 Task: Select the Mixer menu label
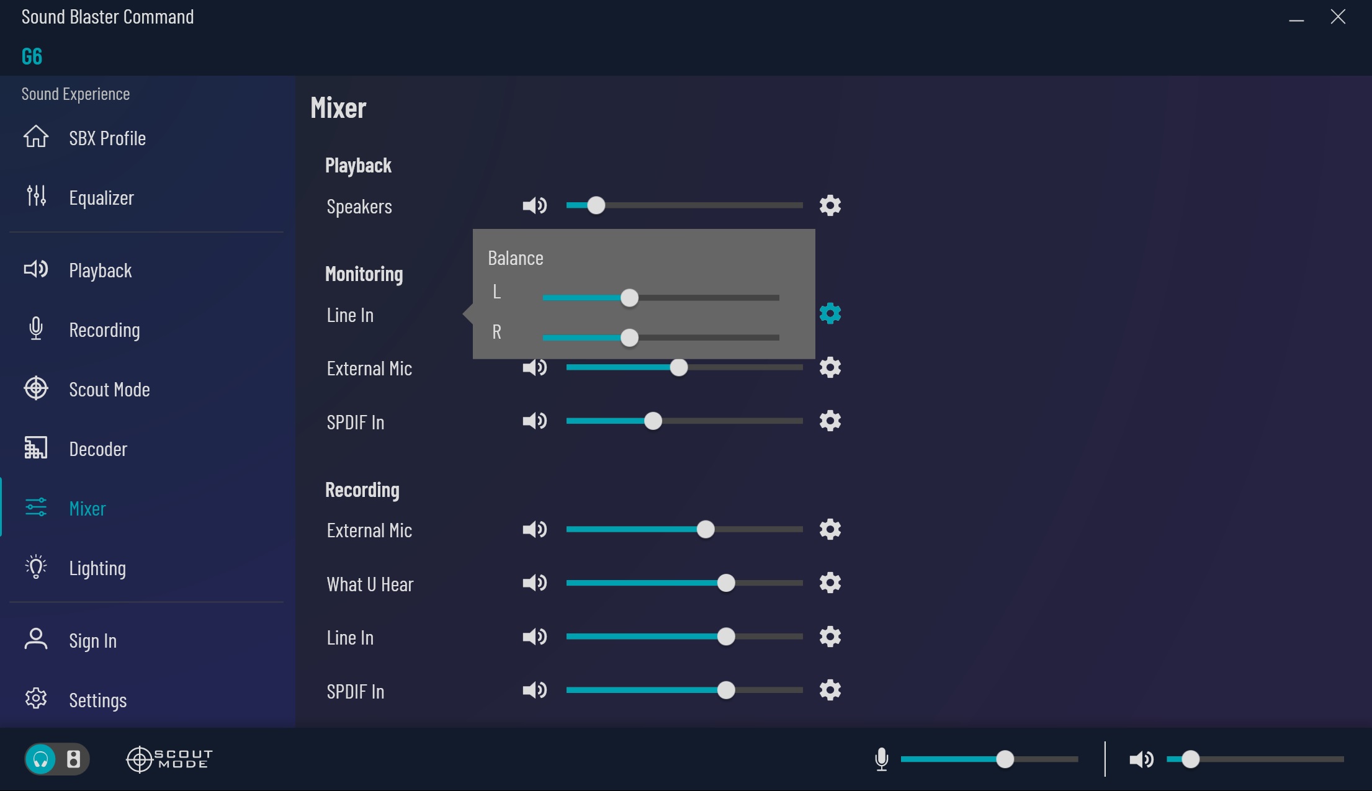point(87,508)
